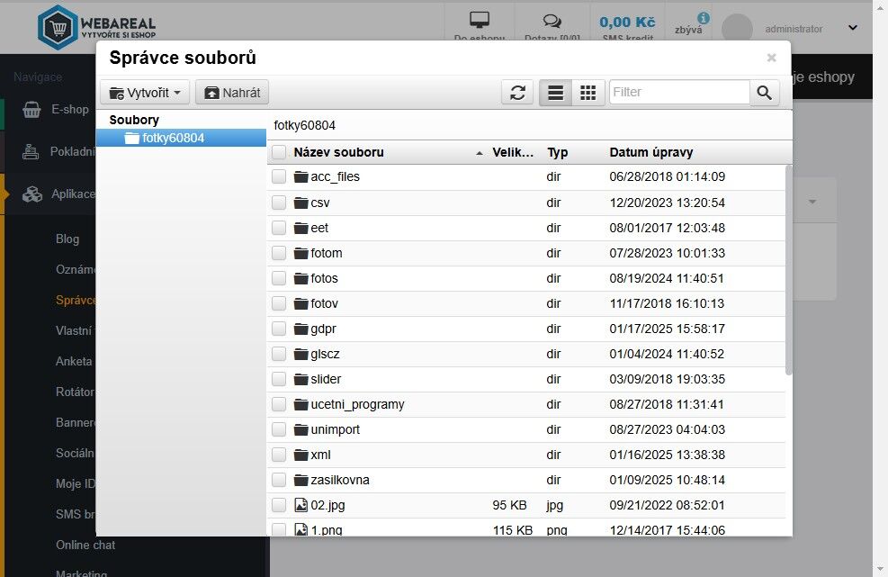Viewport: 888px width, 577px height.
Task: Switch to list view layout icon
Action: click(556, 93)
